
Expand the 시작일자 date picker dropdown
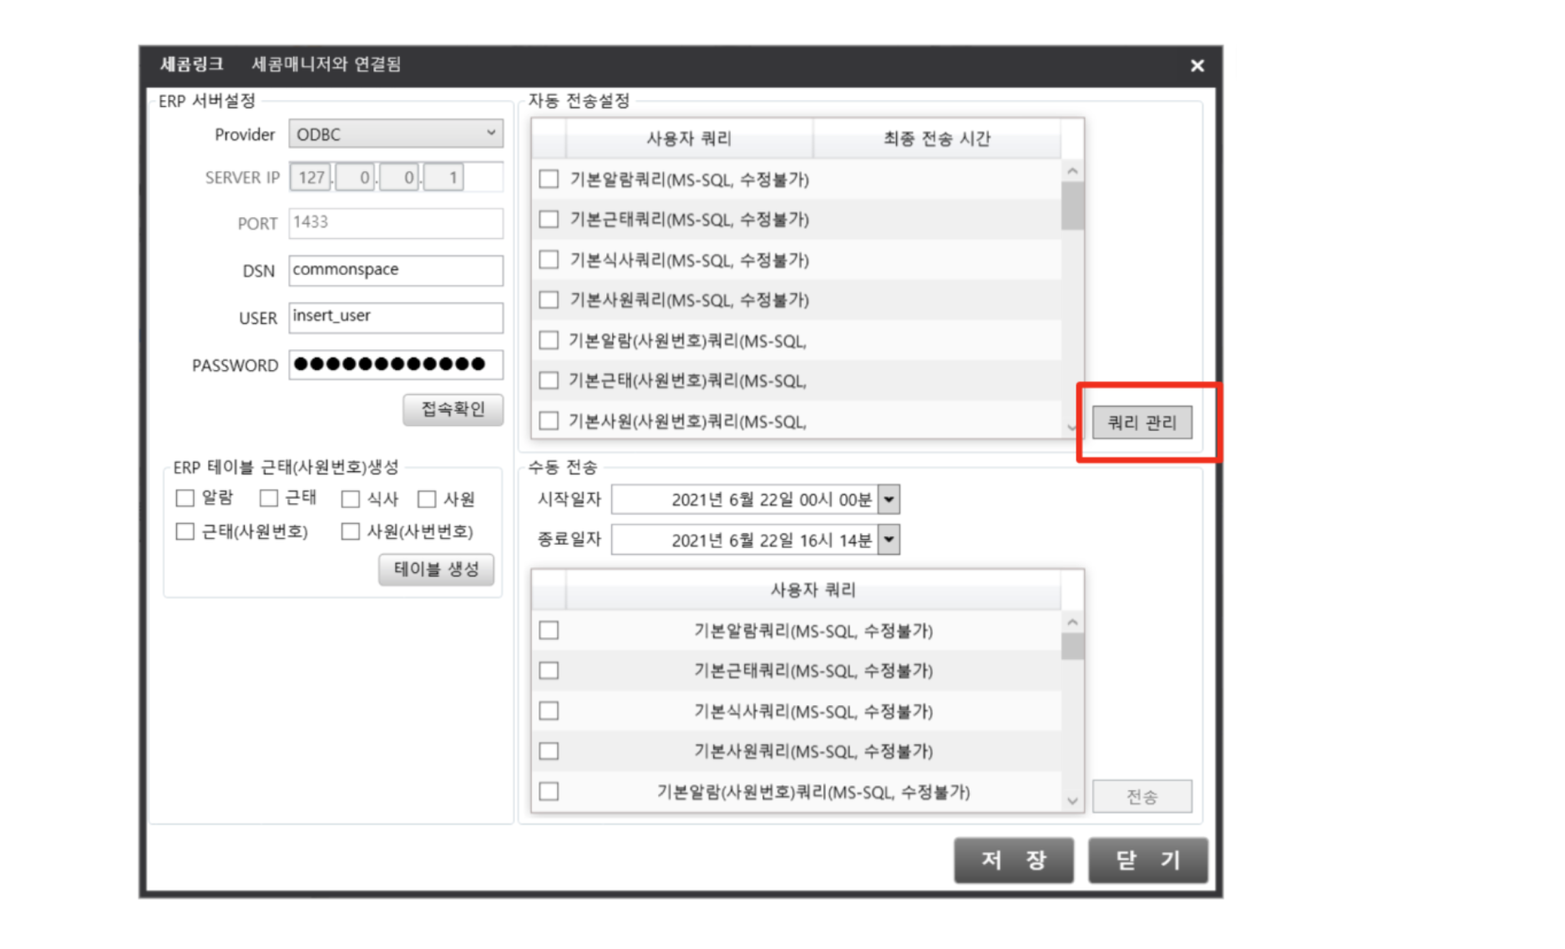pos(889,500)
